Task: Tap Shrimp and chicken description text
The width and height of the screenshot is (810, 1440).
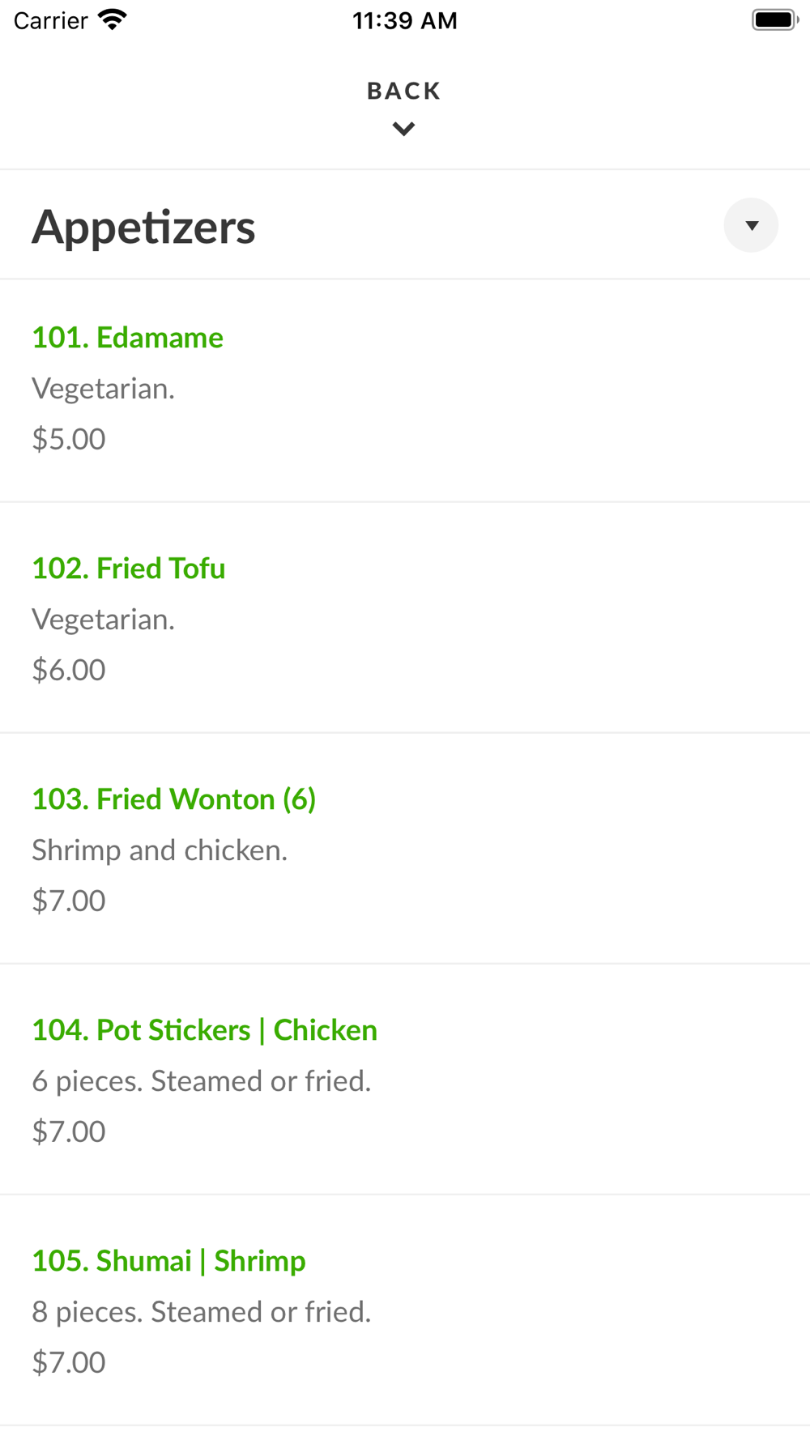Action: (160, 850)
